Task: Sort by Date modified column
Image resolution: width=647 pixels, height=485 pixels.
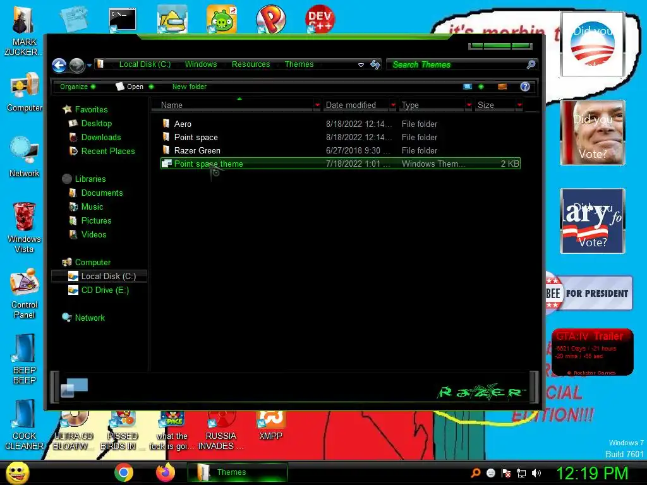Action: pyautogui.click(x=355, y=105)
